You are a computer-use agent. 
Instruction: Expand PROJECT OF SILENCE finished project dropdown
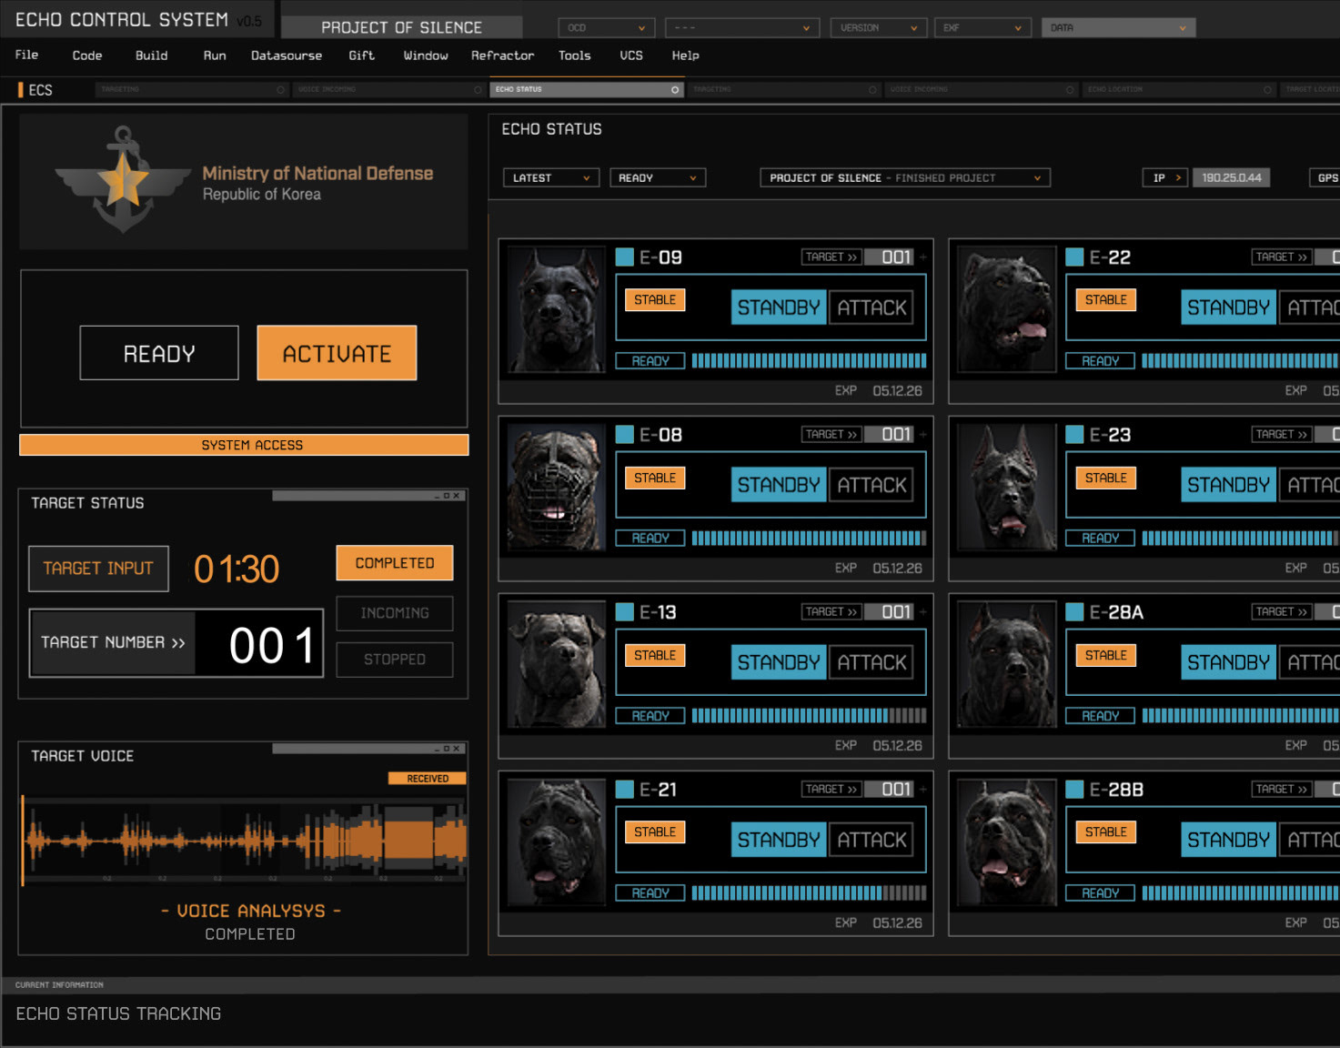905,177
